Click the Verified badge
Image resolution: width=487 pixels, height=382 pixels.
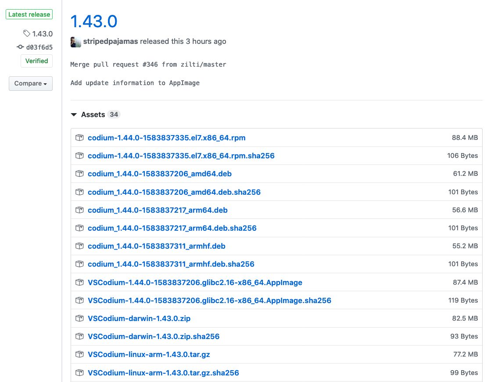(x=36, y=61)
